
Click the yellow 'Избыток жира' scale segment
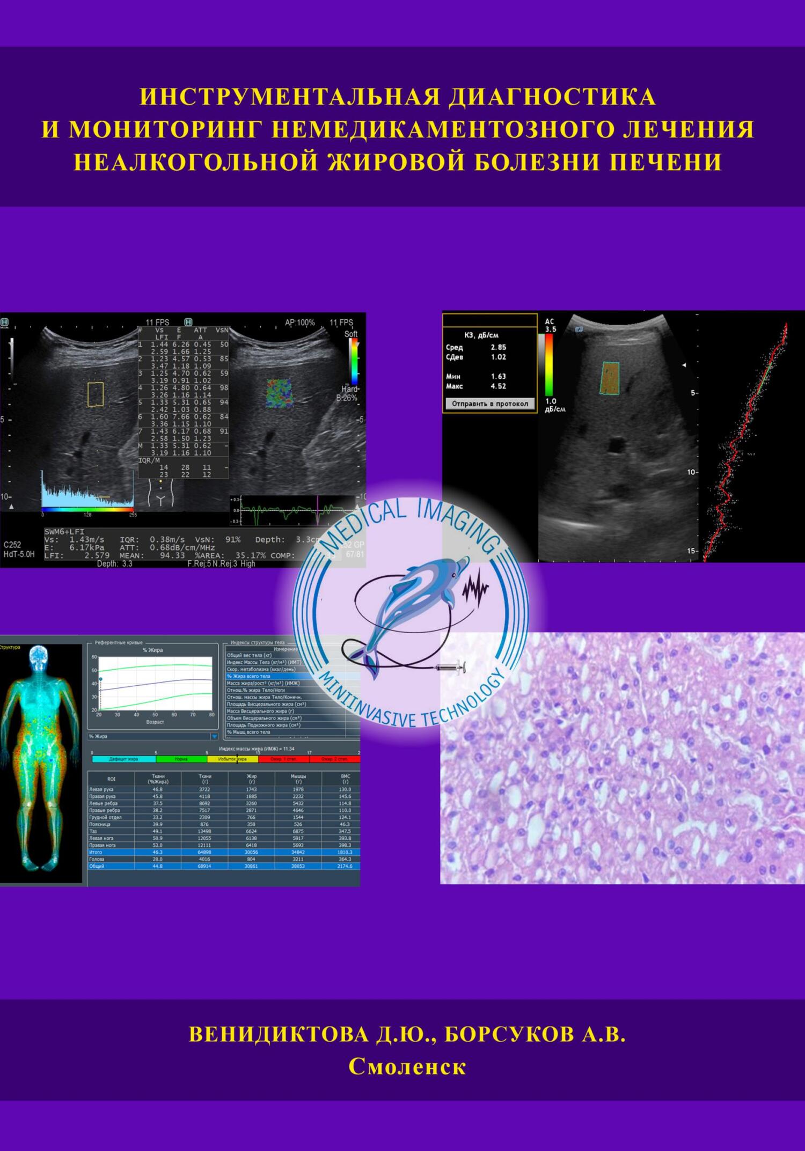coord(233,759)
